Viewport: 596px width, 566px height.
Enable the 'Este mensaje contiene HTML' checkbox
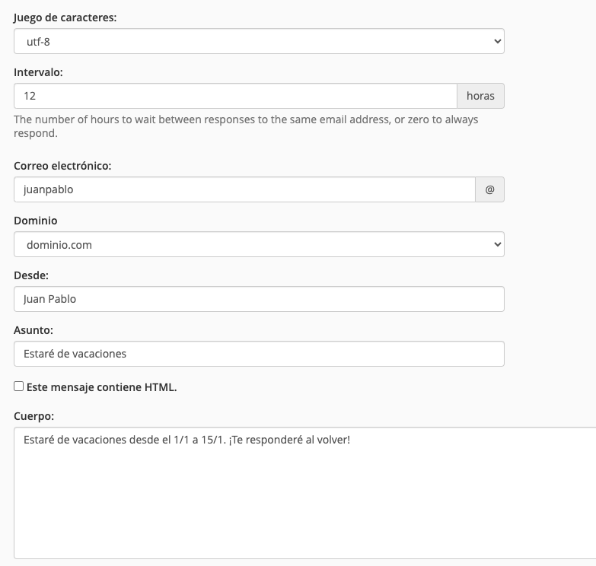(x=19, y=386)
